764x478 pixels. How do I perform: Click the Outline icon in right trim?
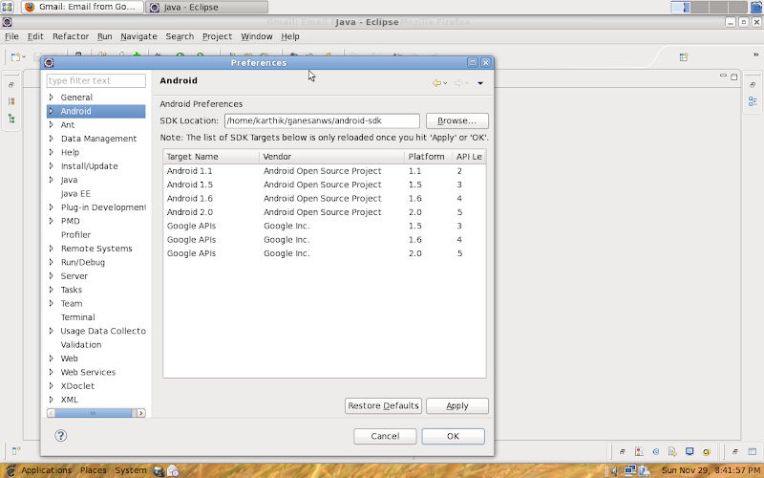(753, 101)
